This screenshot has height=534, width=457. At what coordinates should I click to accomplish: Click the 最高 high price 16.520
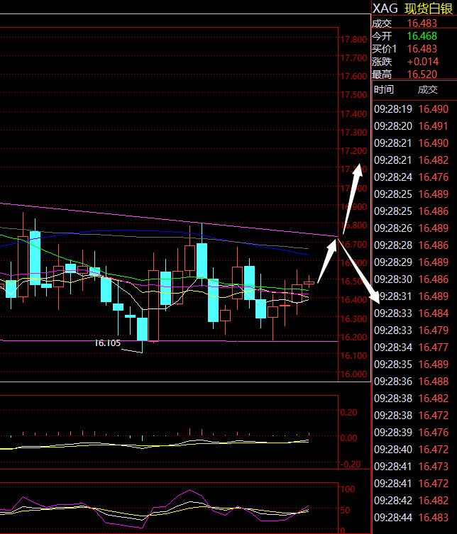point(424,74)
